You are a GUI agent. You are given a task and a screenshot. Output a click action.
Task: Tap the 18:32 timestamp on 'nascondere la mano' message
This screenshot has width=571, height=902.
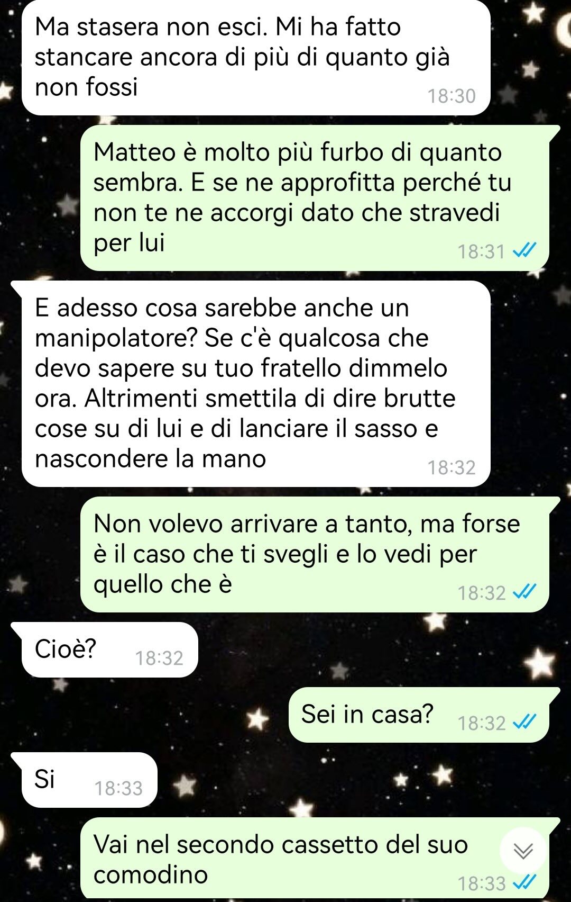[x=452, y=467]
